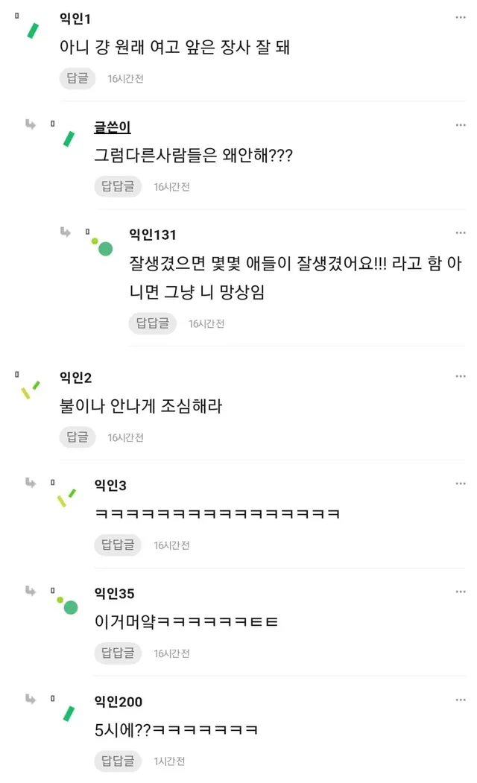
Task: Click 익인2's profile avatar
Action: (31, 390)
